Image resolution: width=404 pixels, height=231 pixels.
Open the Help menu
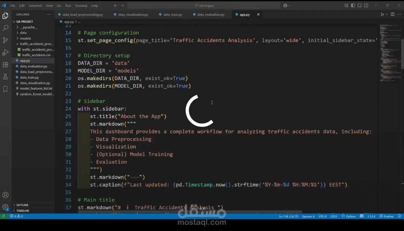click(x=95, y=5)
